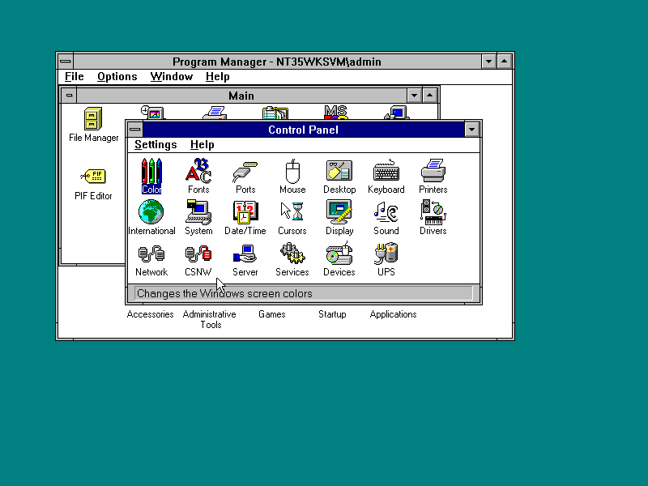648x486 pixels.
Task: Open the Program Manager control-menu box
Action: 66,62
